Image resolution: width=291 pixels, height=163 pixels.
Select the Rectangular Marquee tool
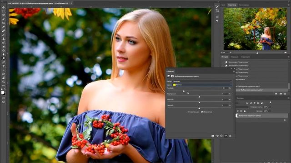point(3,11)
